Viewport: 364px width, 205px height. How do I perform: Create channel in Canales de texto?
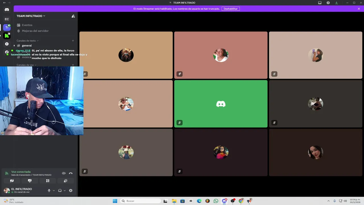click(x=73, y=41)
